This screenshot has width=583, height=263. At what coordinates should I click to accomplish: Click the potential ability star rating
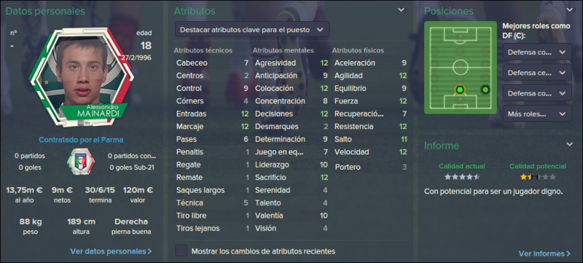coord(538,177)
